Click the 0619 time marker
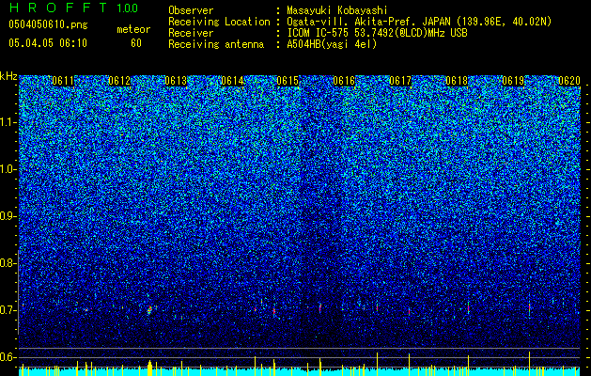This screenshot has width=591, height=376. click(x=513, y=81)
